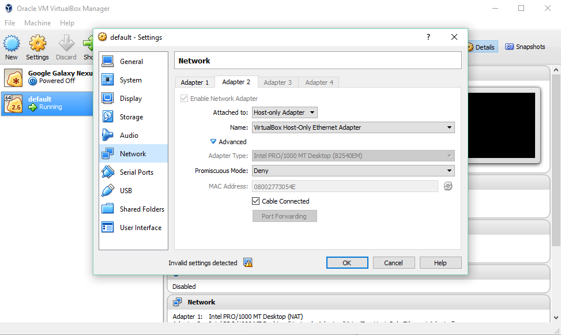Maximize the VirtualBox Manager window
561x335 pixels.
pos(521,8)
